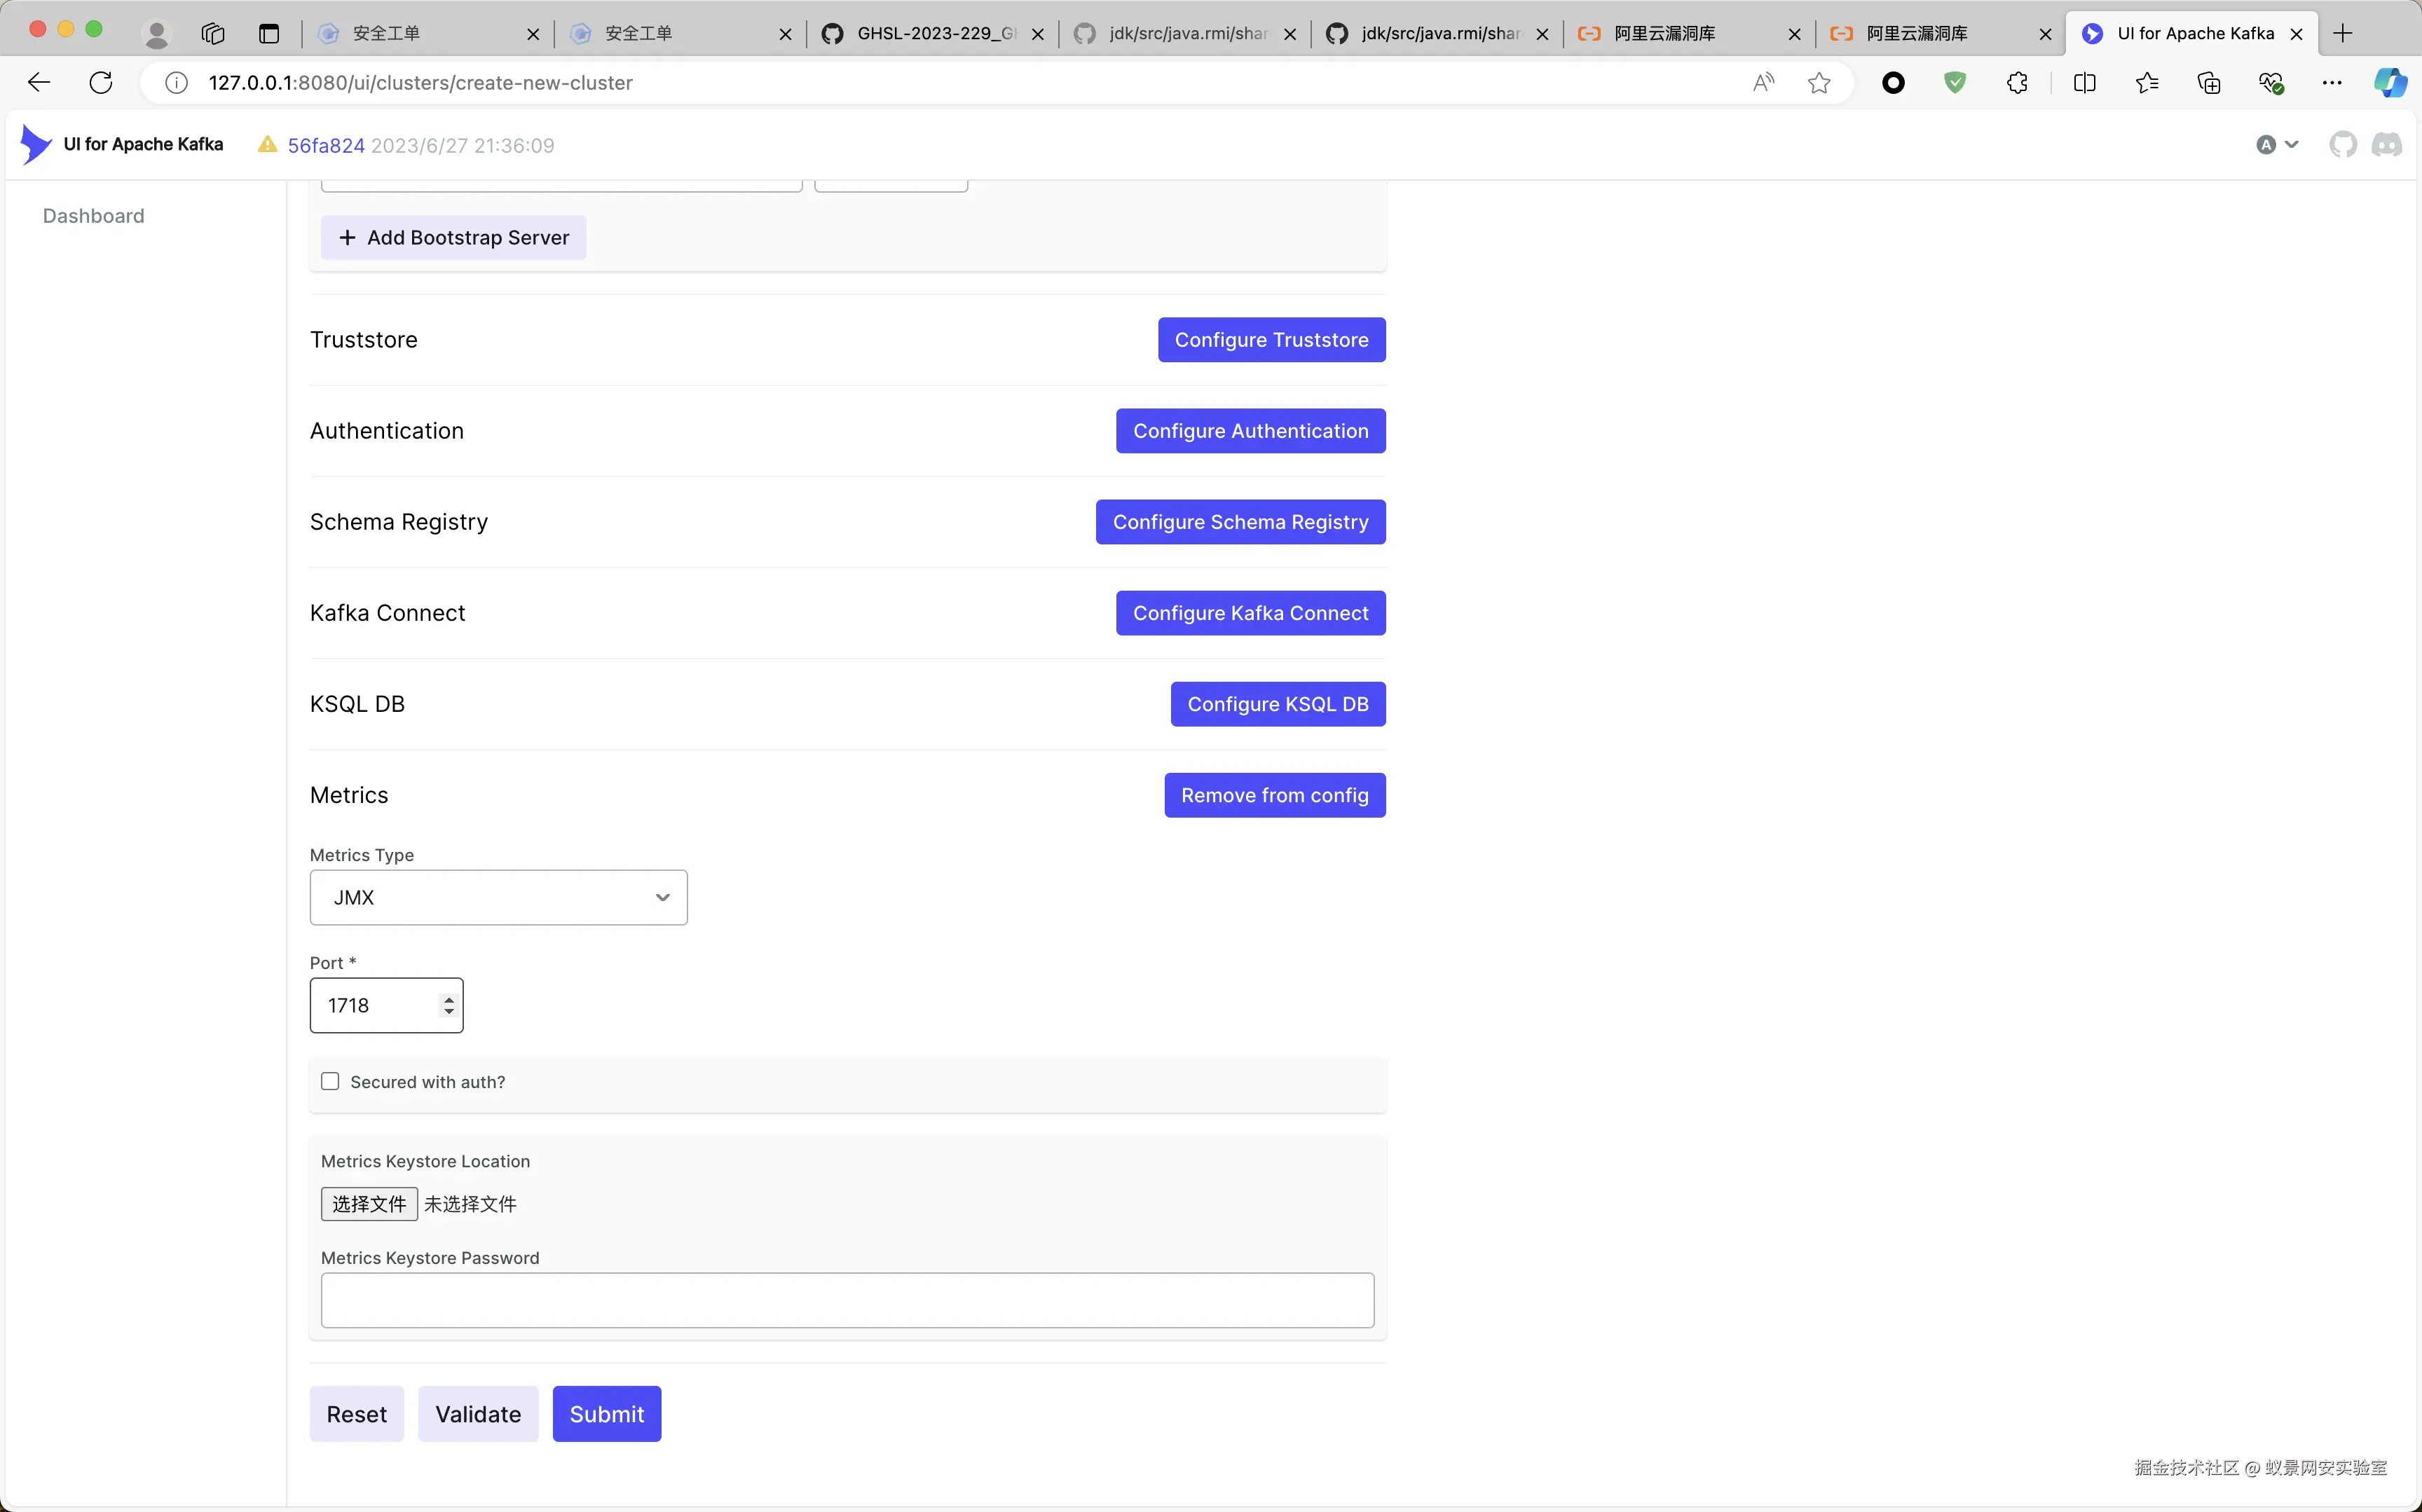Switch to GHSL-2023-229 GitHub tab

934,33
